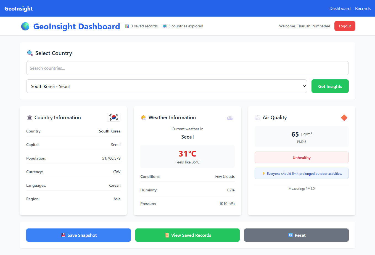Viewport: 375px width, 255px height.
Task: Focus the Search countries input field
Action: [187, 68]
